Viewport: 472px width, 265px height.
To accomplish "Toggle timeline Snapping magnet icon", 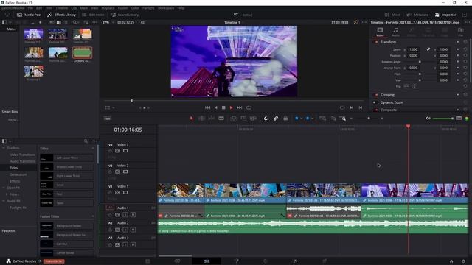I will 265,119.
